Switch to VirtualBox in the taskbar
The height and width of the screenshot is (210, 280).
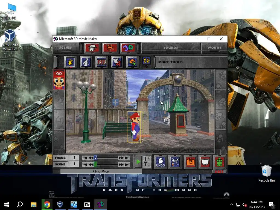point(60,205)
